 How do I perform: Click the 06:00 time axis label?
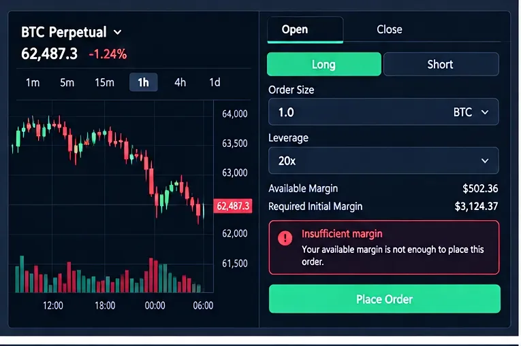coord(203,305)
